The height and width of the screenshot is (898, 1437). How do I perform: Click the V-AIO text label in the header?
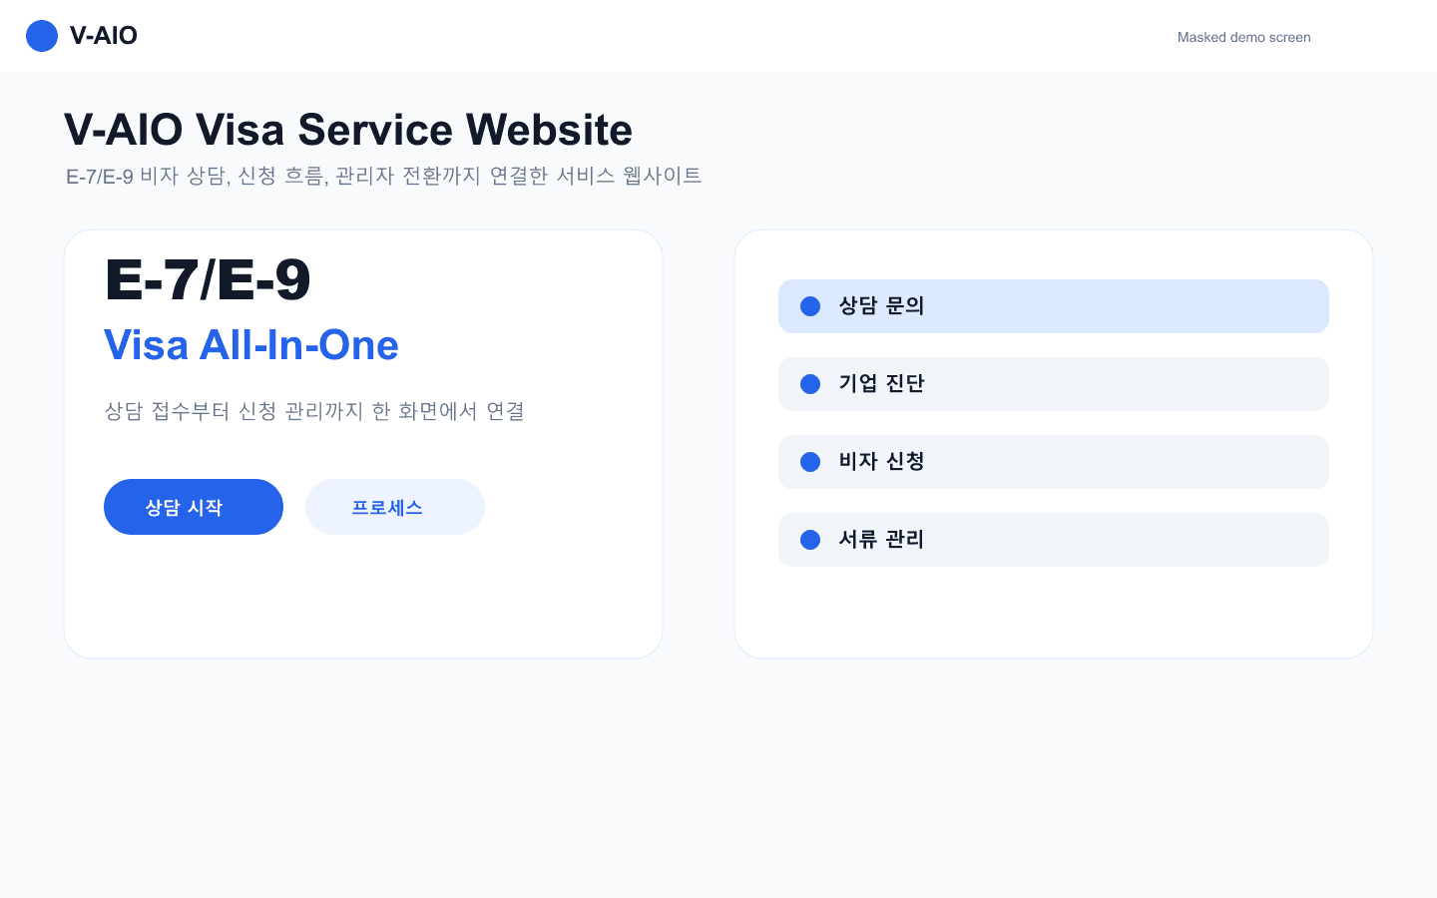pyautogui.click(x=104, y=36)
